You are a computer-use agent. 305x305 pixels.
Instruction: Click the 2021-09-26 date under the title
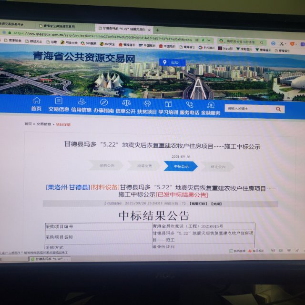[x=181, y=157]
